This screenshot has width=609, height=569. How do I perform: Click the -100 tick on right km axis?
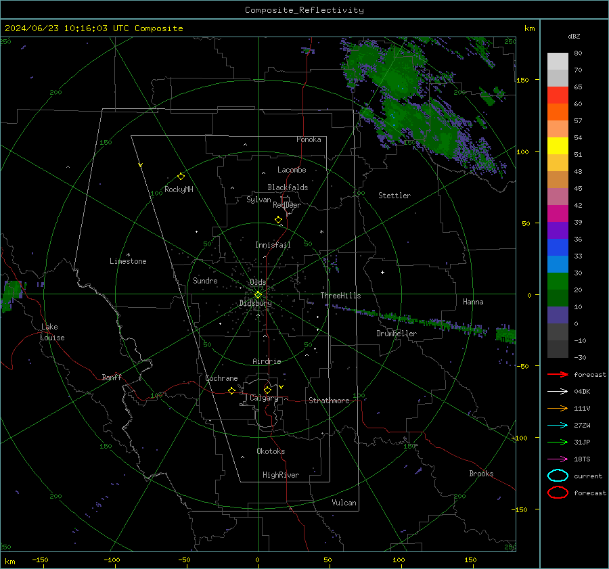pyautogui.click(x=520, y=438)
